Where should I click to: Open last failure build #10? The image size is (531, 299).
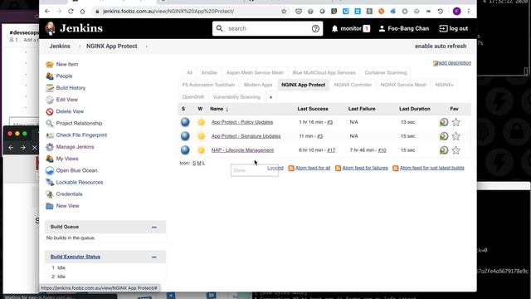click(x=382, y=150)
